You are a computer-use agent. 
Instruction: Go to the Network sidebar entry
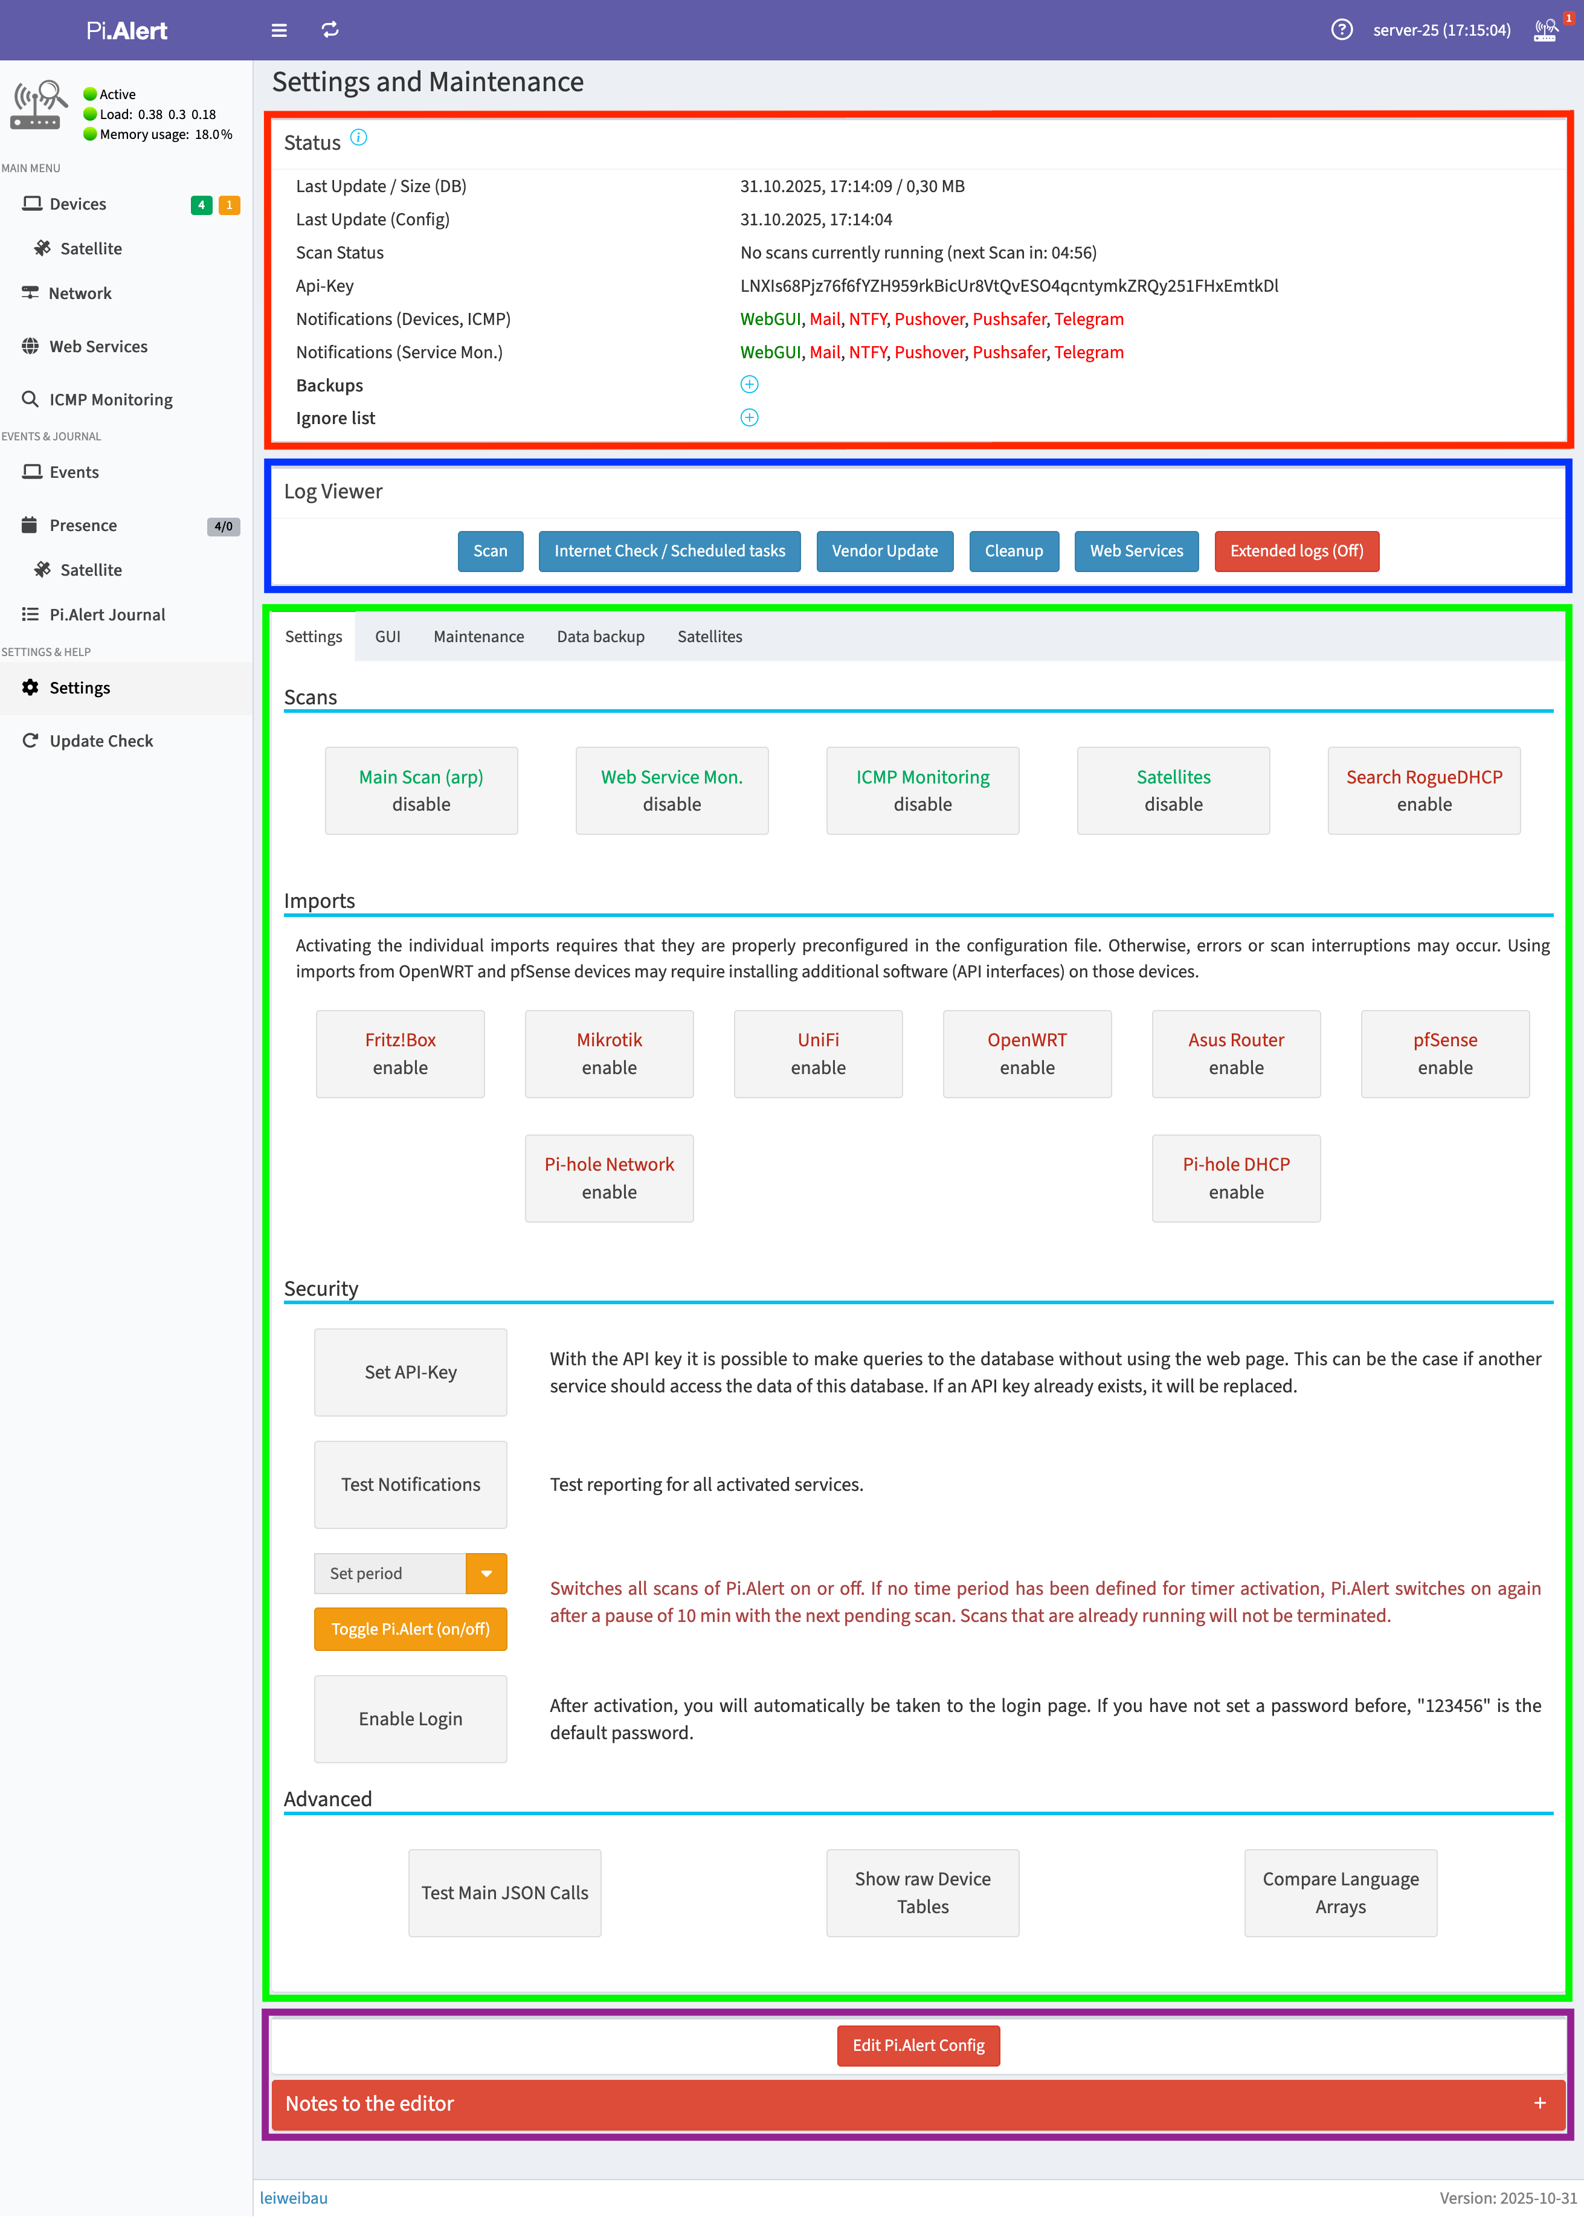[80, 294]
